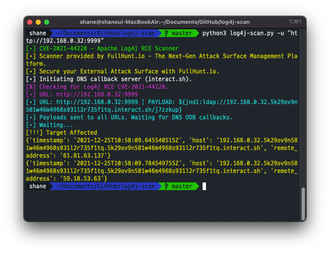Screen dimensions: 330x253
Task: Click the ⌥⌘1 shortcut indicator in title bar
Action: (295, 22)
